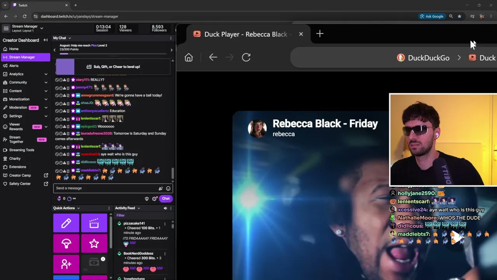The image size is (497, 280).
Task: Click the Sub, Gift, or Cheer banner
Action: click(113, 67)
